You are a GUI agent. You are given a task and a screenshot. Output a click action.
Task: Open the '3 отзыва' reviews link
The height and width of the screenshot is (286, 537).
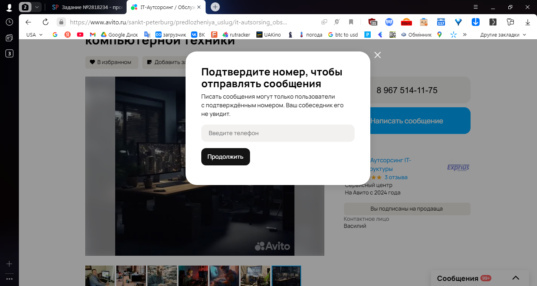(x=396, y=177)
